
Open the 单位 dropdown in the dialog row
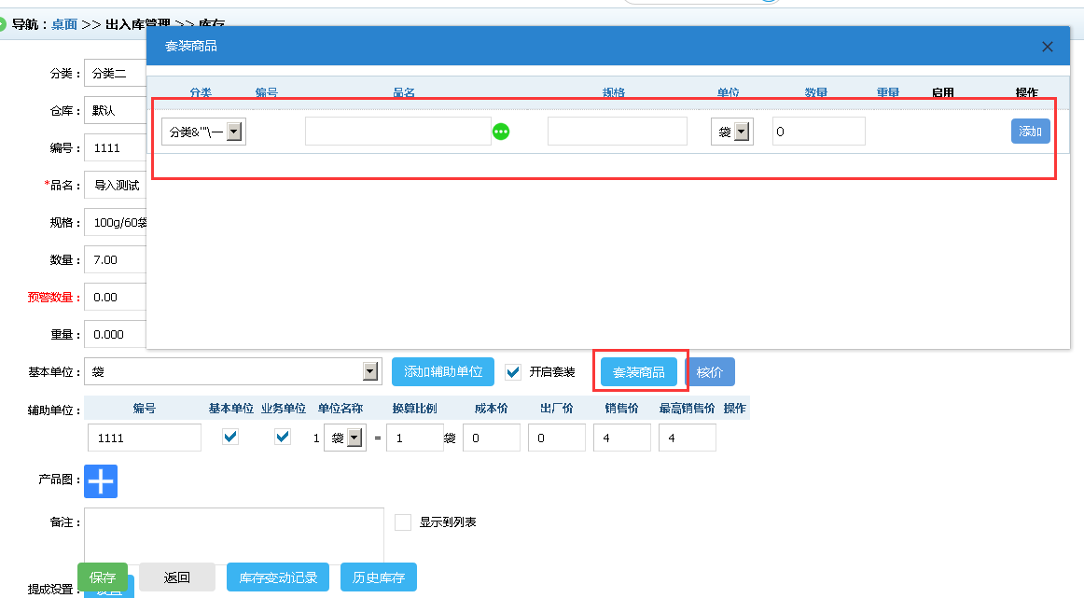731,132
